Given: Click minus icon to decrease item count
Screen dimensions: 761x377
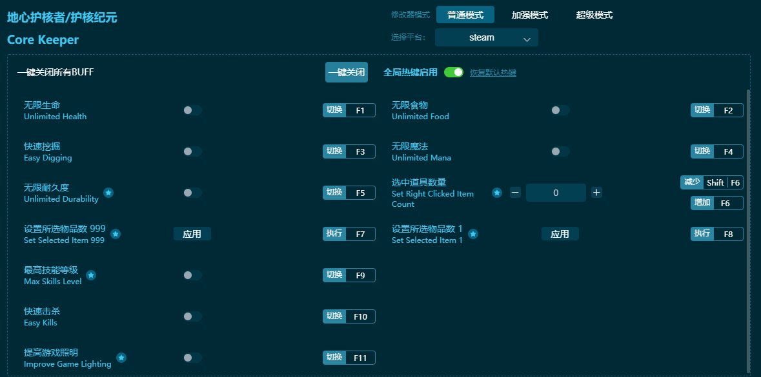Looking at the screenshot, I should [515, 193].
